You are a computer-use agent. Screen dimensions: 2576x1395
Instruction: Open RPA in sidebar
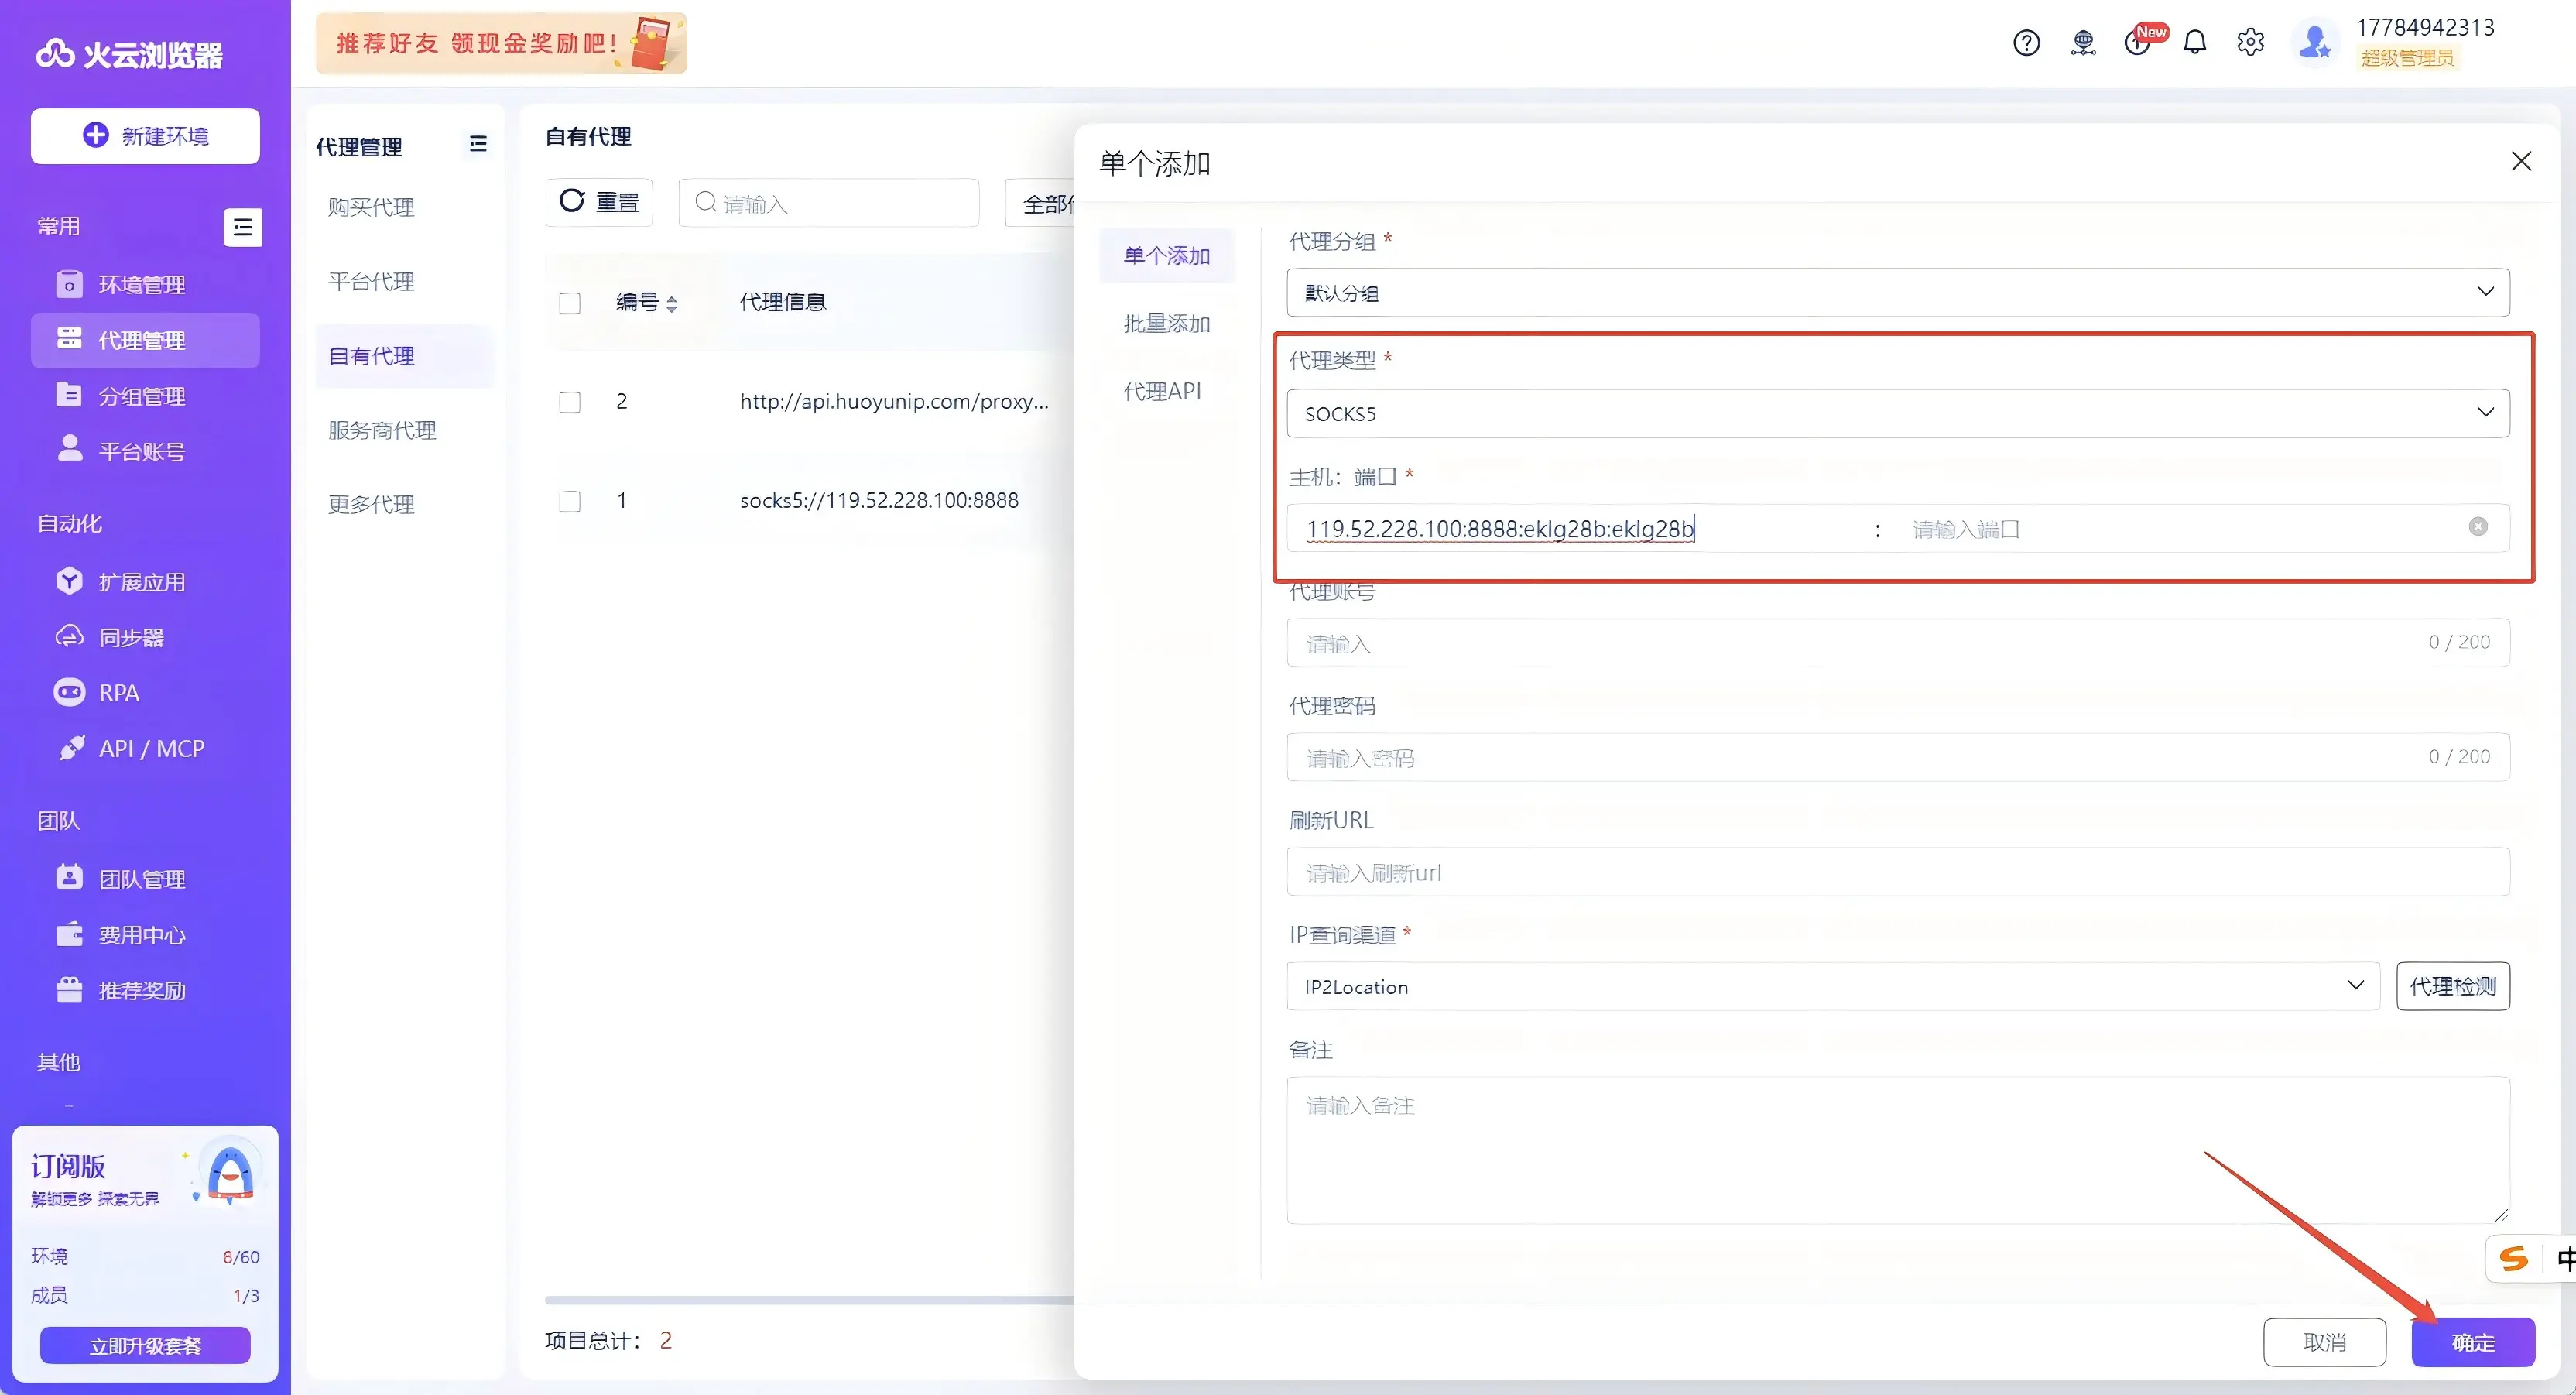click(x=146, y=693)
